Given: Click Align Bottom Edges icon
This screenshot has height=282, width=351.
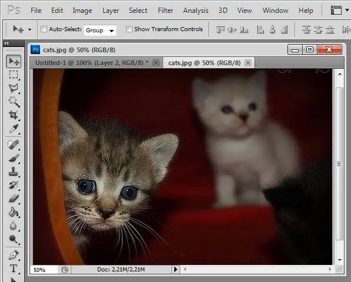Looking at the screenshot, I should [244, 29].
